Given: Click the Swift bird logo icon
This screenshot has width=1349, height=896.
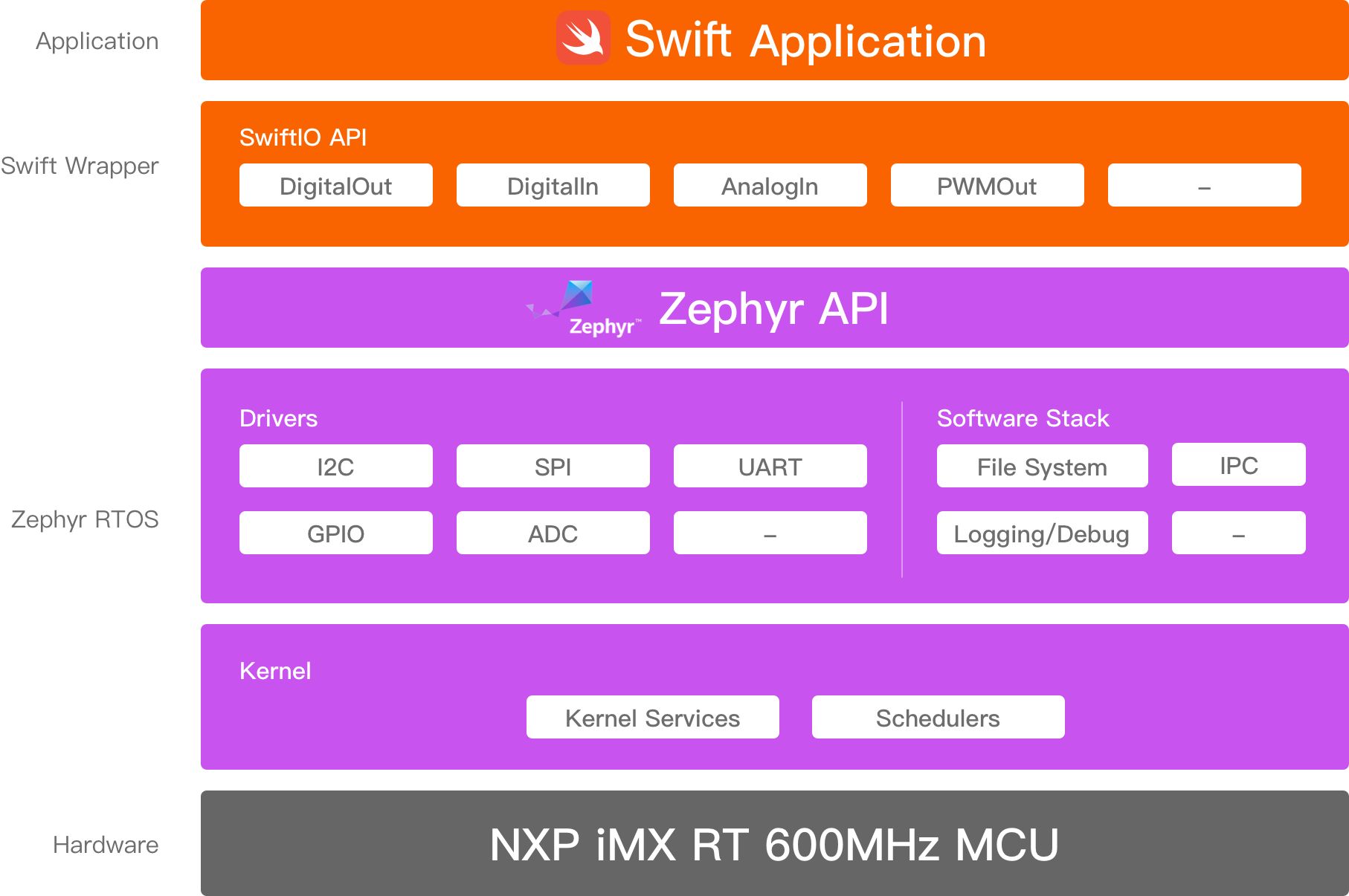Looking at the screenshot, I should coord(583,38).
